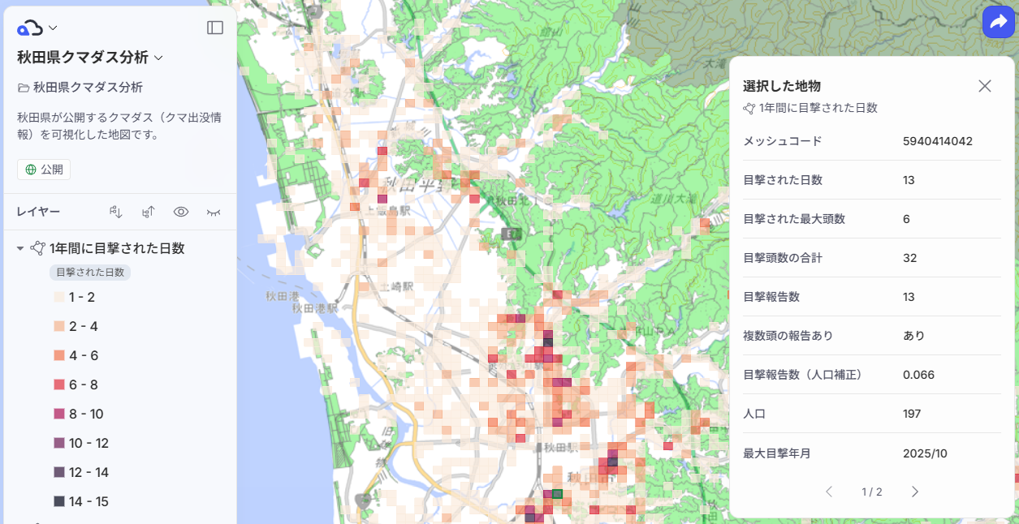Collapse the 1年間に目撃された日数 layer tree
The image size is (1019, 524).
click(20, 248)
